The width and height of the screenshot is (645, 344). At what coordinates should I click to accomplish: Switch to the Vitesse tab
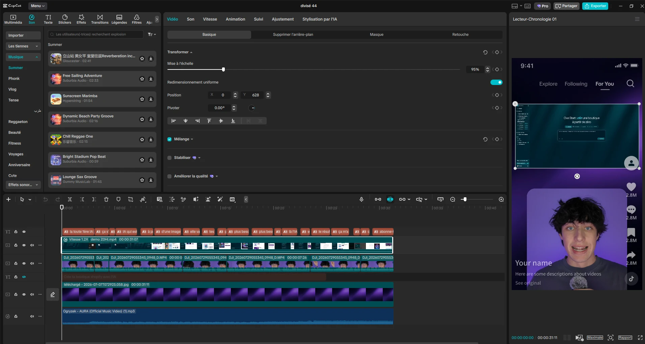click(210, 19)
